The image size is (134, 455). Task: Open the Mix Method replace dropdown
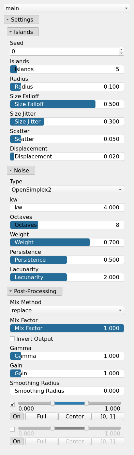[67, 310]
